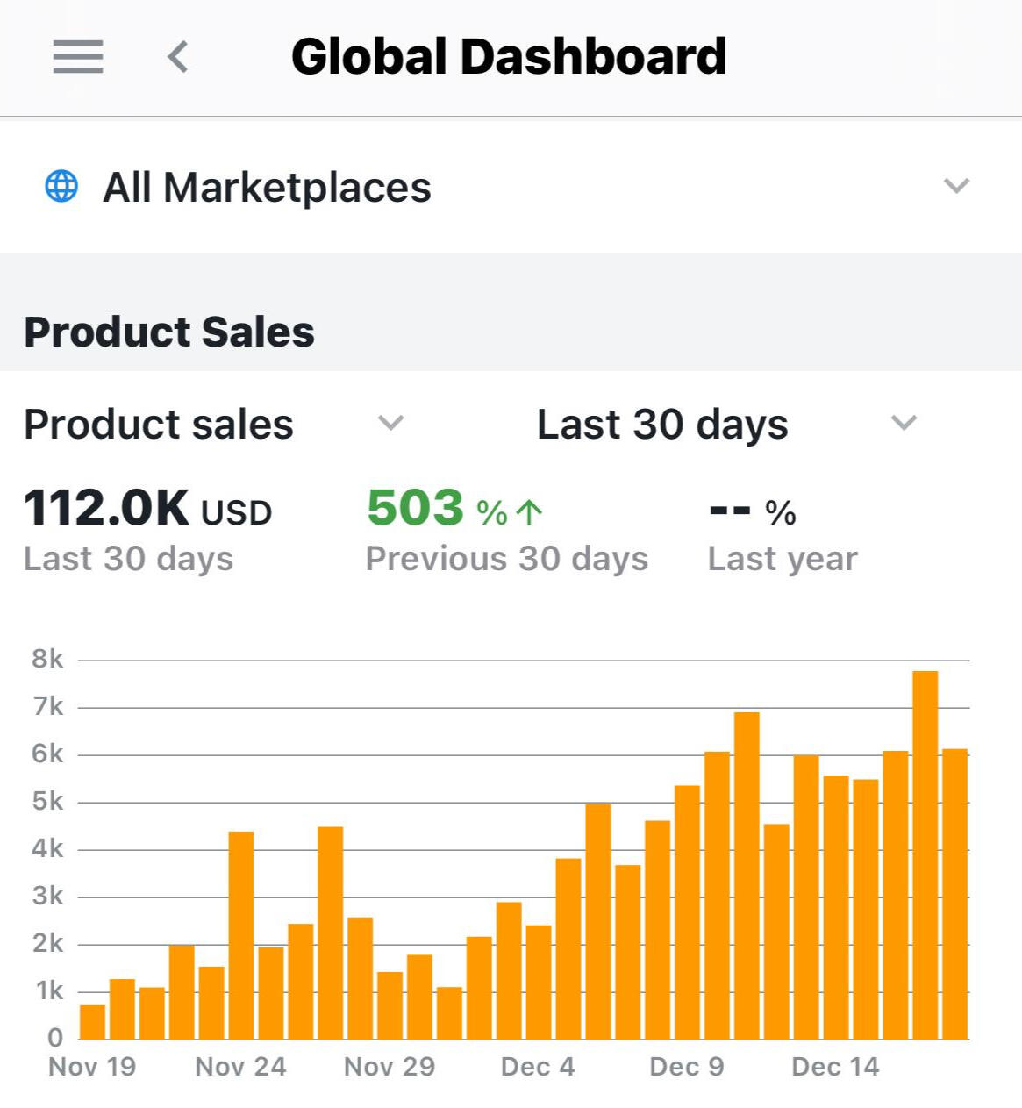Select the All Marketplaces label
The width and height of the screenshot is (1022, 1108).
point(267,187)
